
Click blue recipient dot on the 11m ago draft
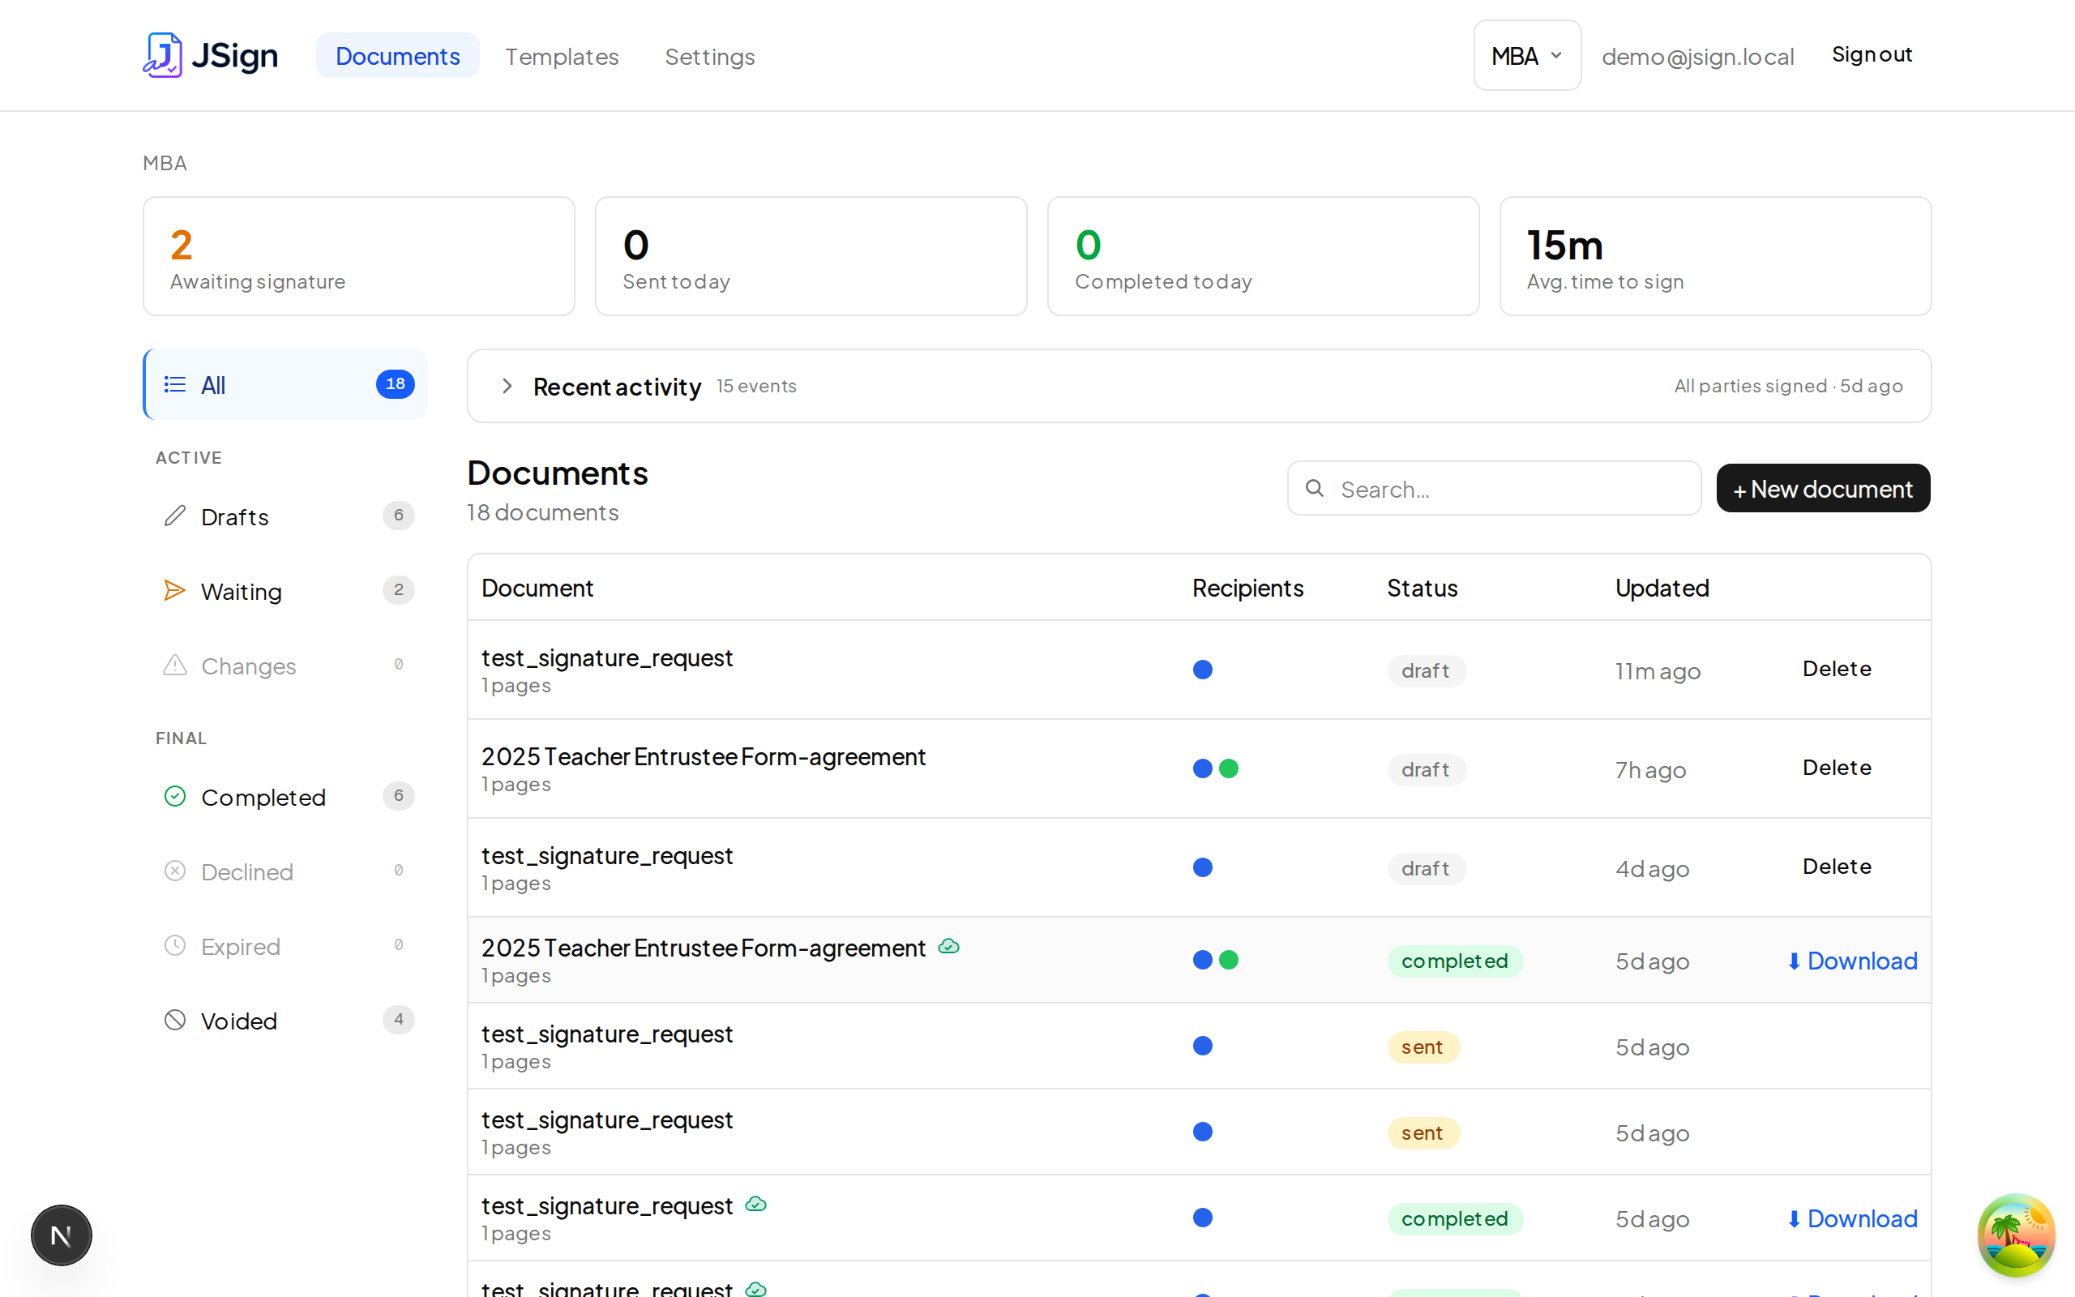pyautogui.click(x=1203, y=669)
